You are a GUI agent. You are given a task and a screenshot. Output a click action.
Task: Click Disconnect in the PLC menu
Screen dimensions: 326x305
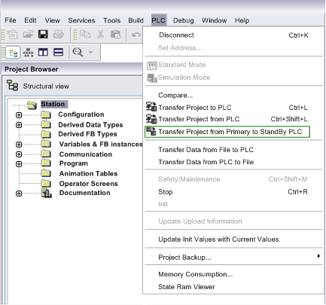176,35
